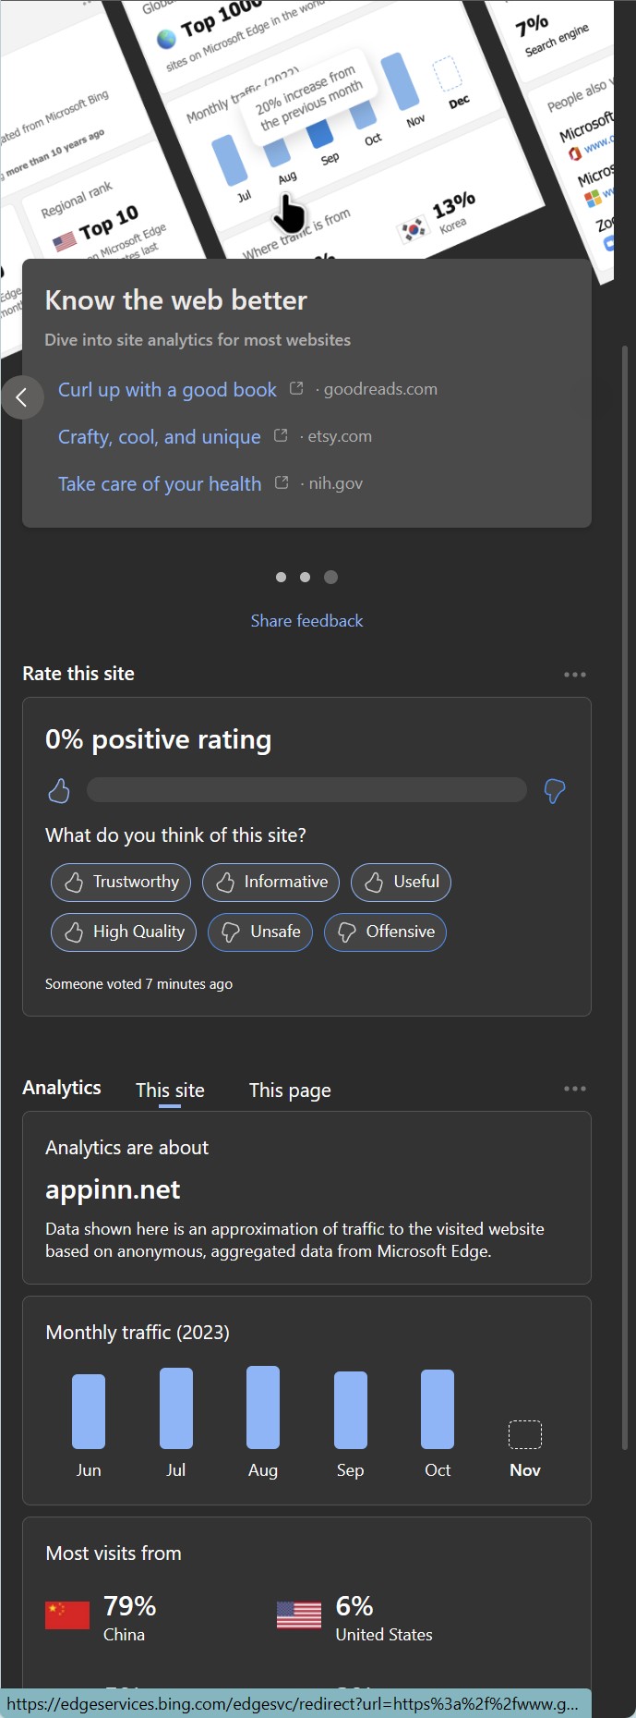Open more options for Analytics section
Viewport: 636px width, 1718px height.
click(x=574, y=1089)
